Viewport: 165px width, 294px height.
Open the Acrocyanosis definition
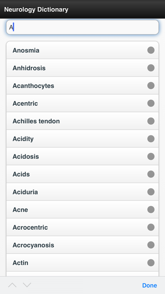point(82,245)
